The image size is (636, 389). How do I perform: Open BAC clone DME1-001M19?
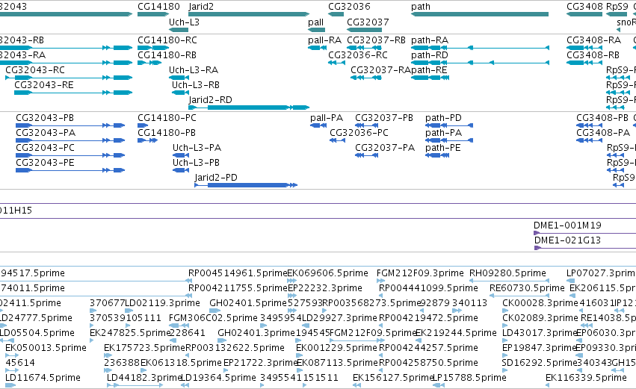[584, 233]
